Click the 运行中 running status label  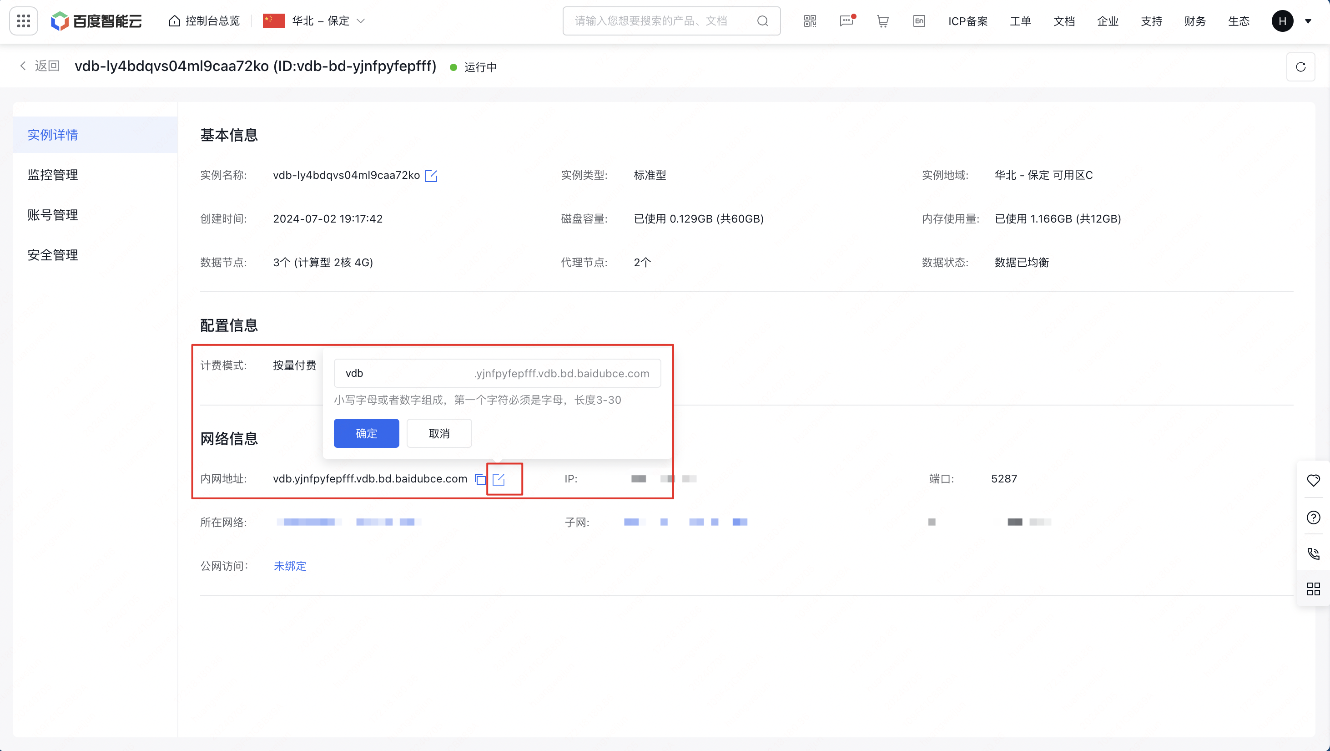pyautogui.click(x=481, y=67)
